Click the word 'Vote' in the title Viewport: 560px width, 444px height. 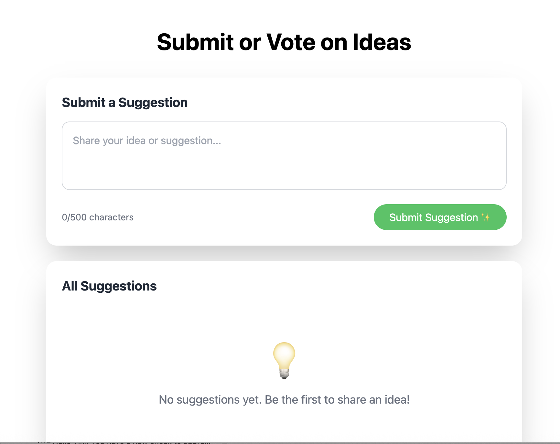click(x=291, y=42)
